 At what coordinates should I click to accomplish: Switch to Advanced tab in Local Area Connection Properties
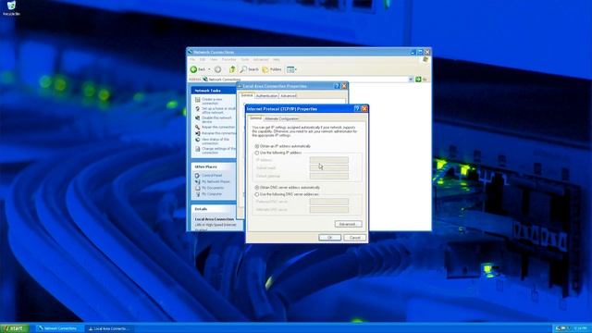[x=288, y=96]
